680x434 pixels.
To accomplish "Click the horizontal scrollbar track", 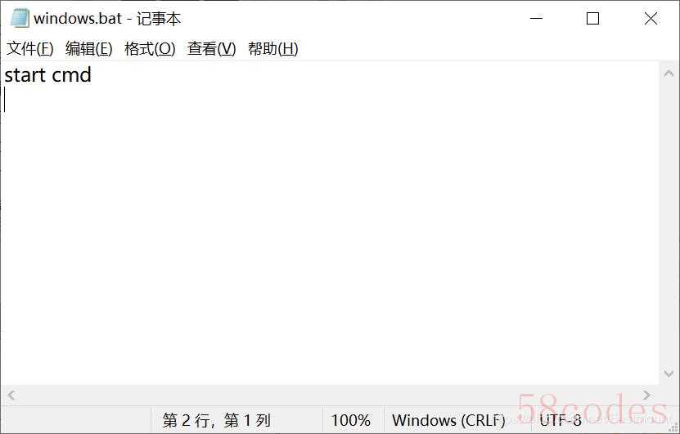I will (329, 395).
